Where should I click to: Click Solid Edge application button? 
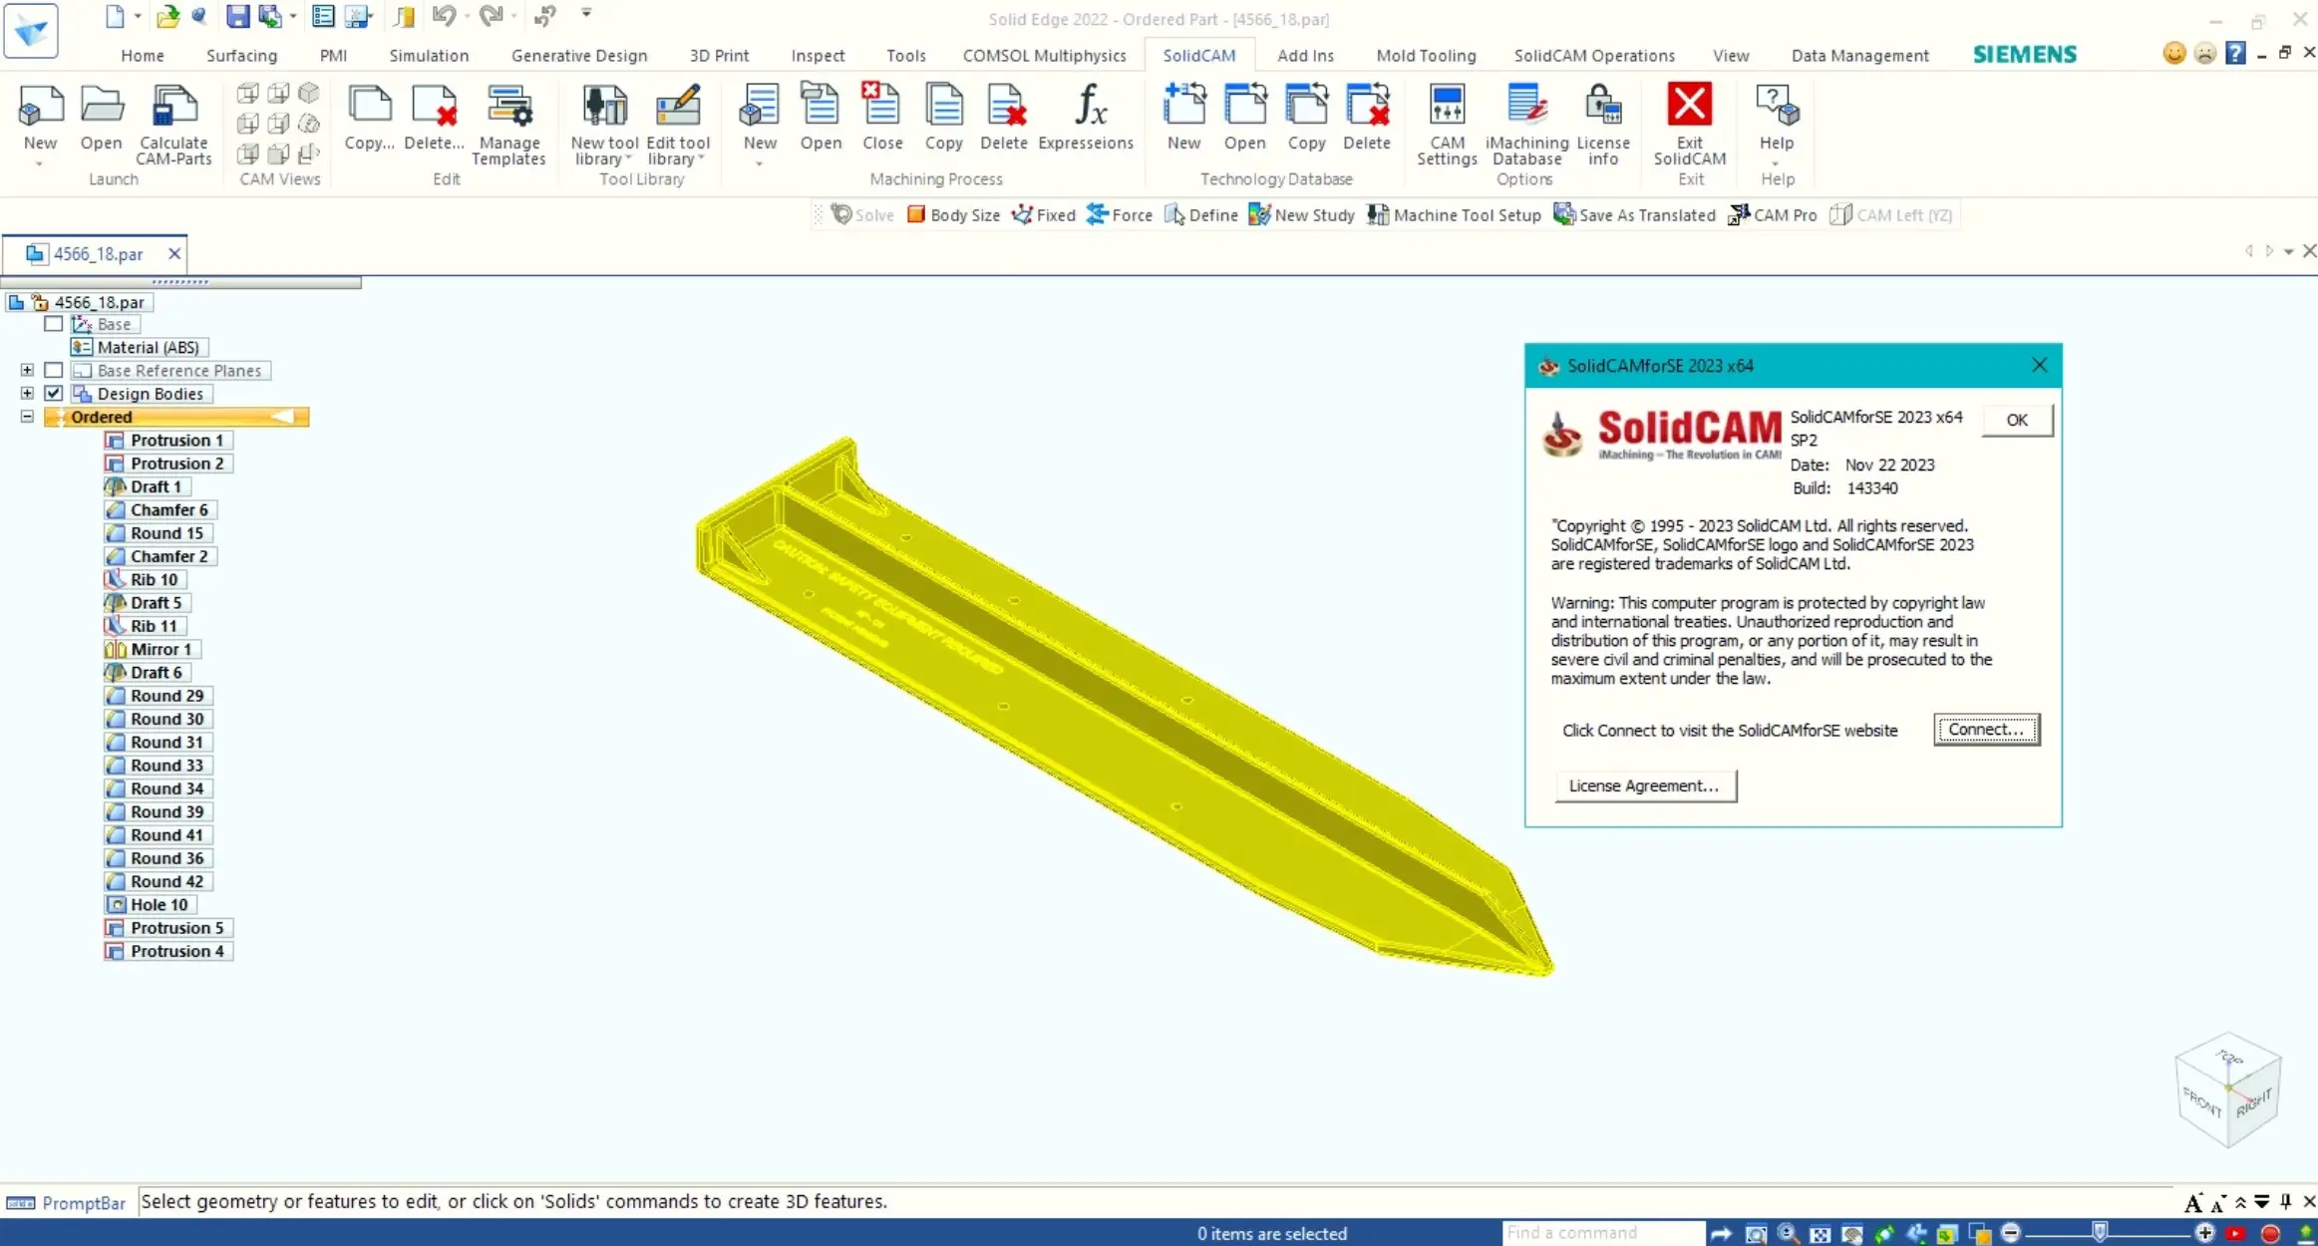tap(31, 30)
